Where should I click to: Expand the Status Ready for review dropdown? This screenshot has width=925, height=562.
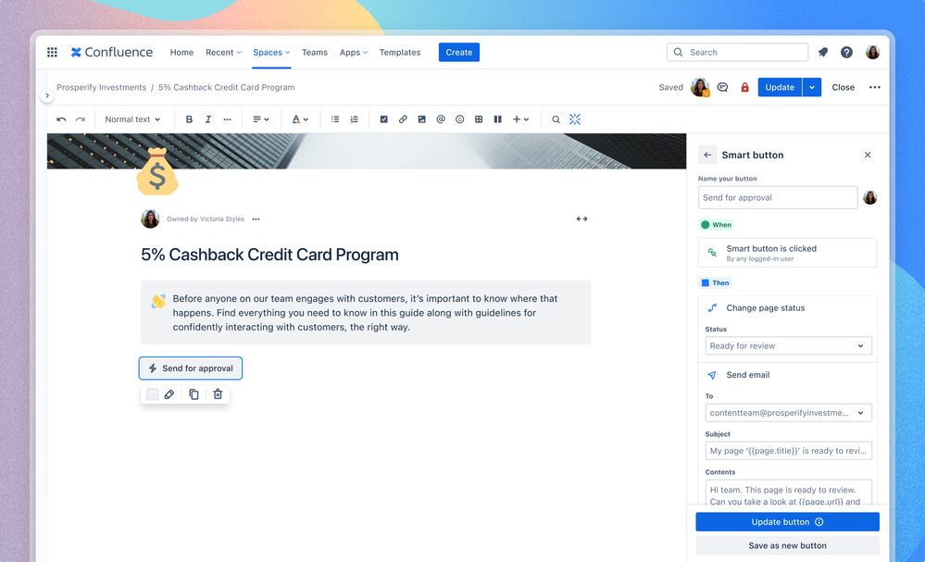788,345
